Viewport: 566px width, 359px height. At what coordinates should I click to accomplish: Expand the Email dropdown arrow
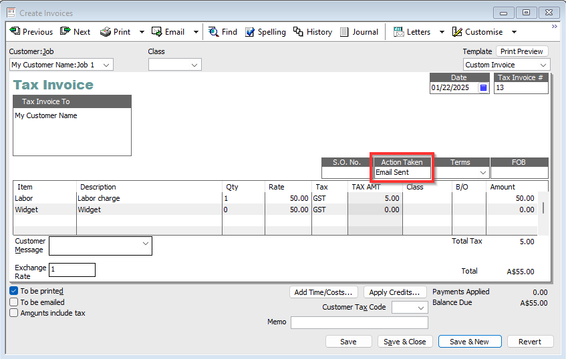(196, 32)
